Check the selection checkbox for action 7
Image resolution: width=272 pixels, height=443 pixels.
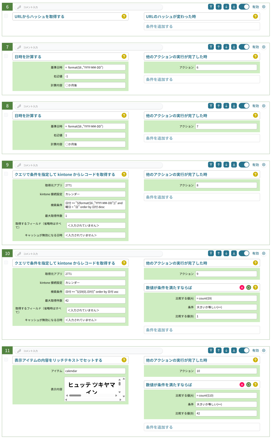tap(6, 56)
